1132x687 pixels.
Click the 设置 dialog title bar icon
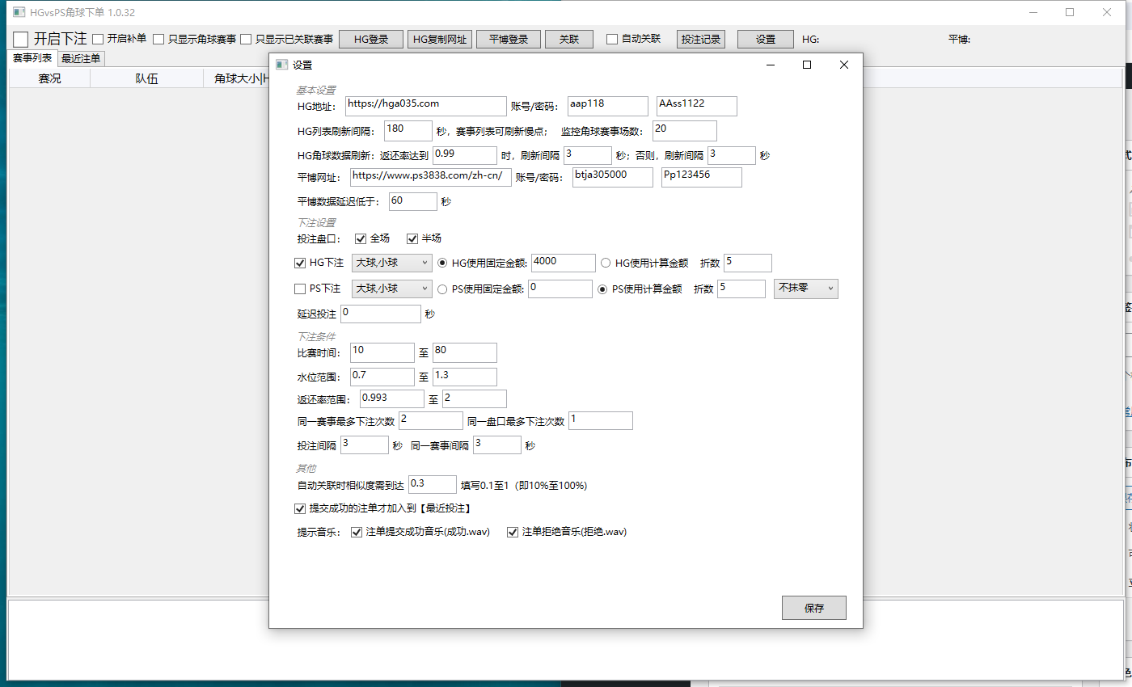click(281, 65)
